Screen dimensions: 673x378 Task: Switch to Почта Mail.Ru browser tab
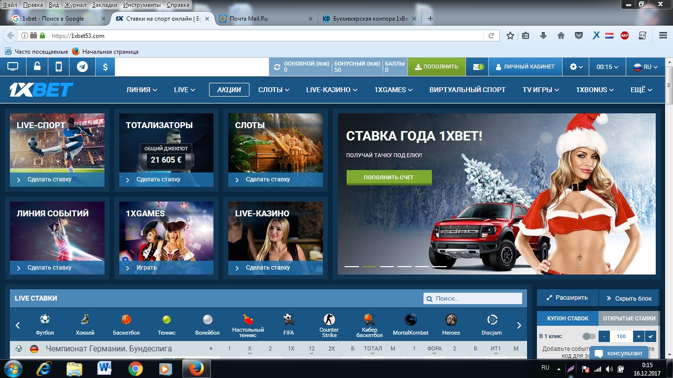coord(265,19)
